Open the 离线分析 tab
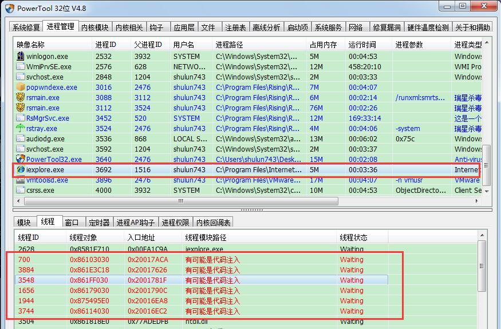Screen dimensions: 501x329 (266, 27)
